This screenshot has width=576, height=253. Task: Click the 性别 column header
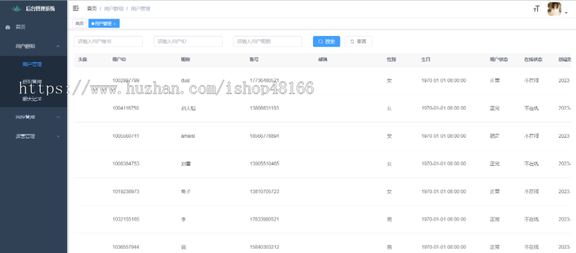pyautogui.click(x=391, y=60)
